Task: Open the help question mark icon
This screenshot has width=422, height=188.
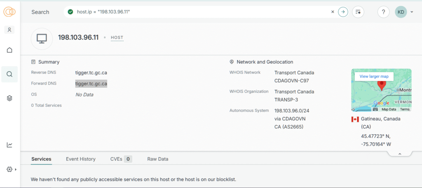Action: (x=383, y=12)
